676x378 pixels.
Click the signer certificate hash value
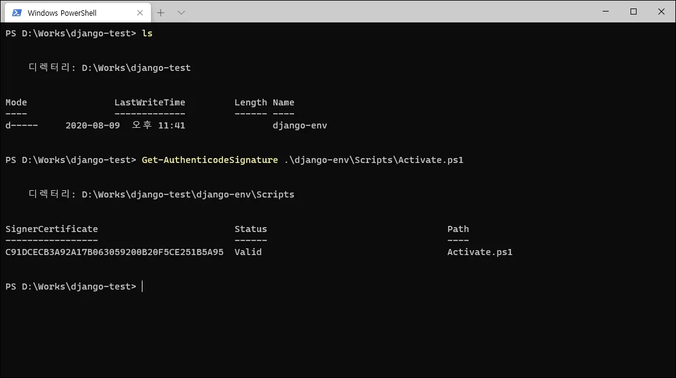[115, 252]
